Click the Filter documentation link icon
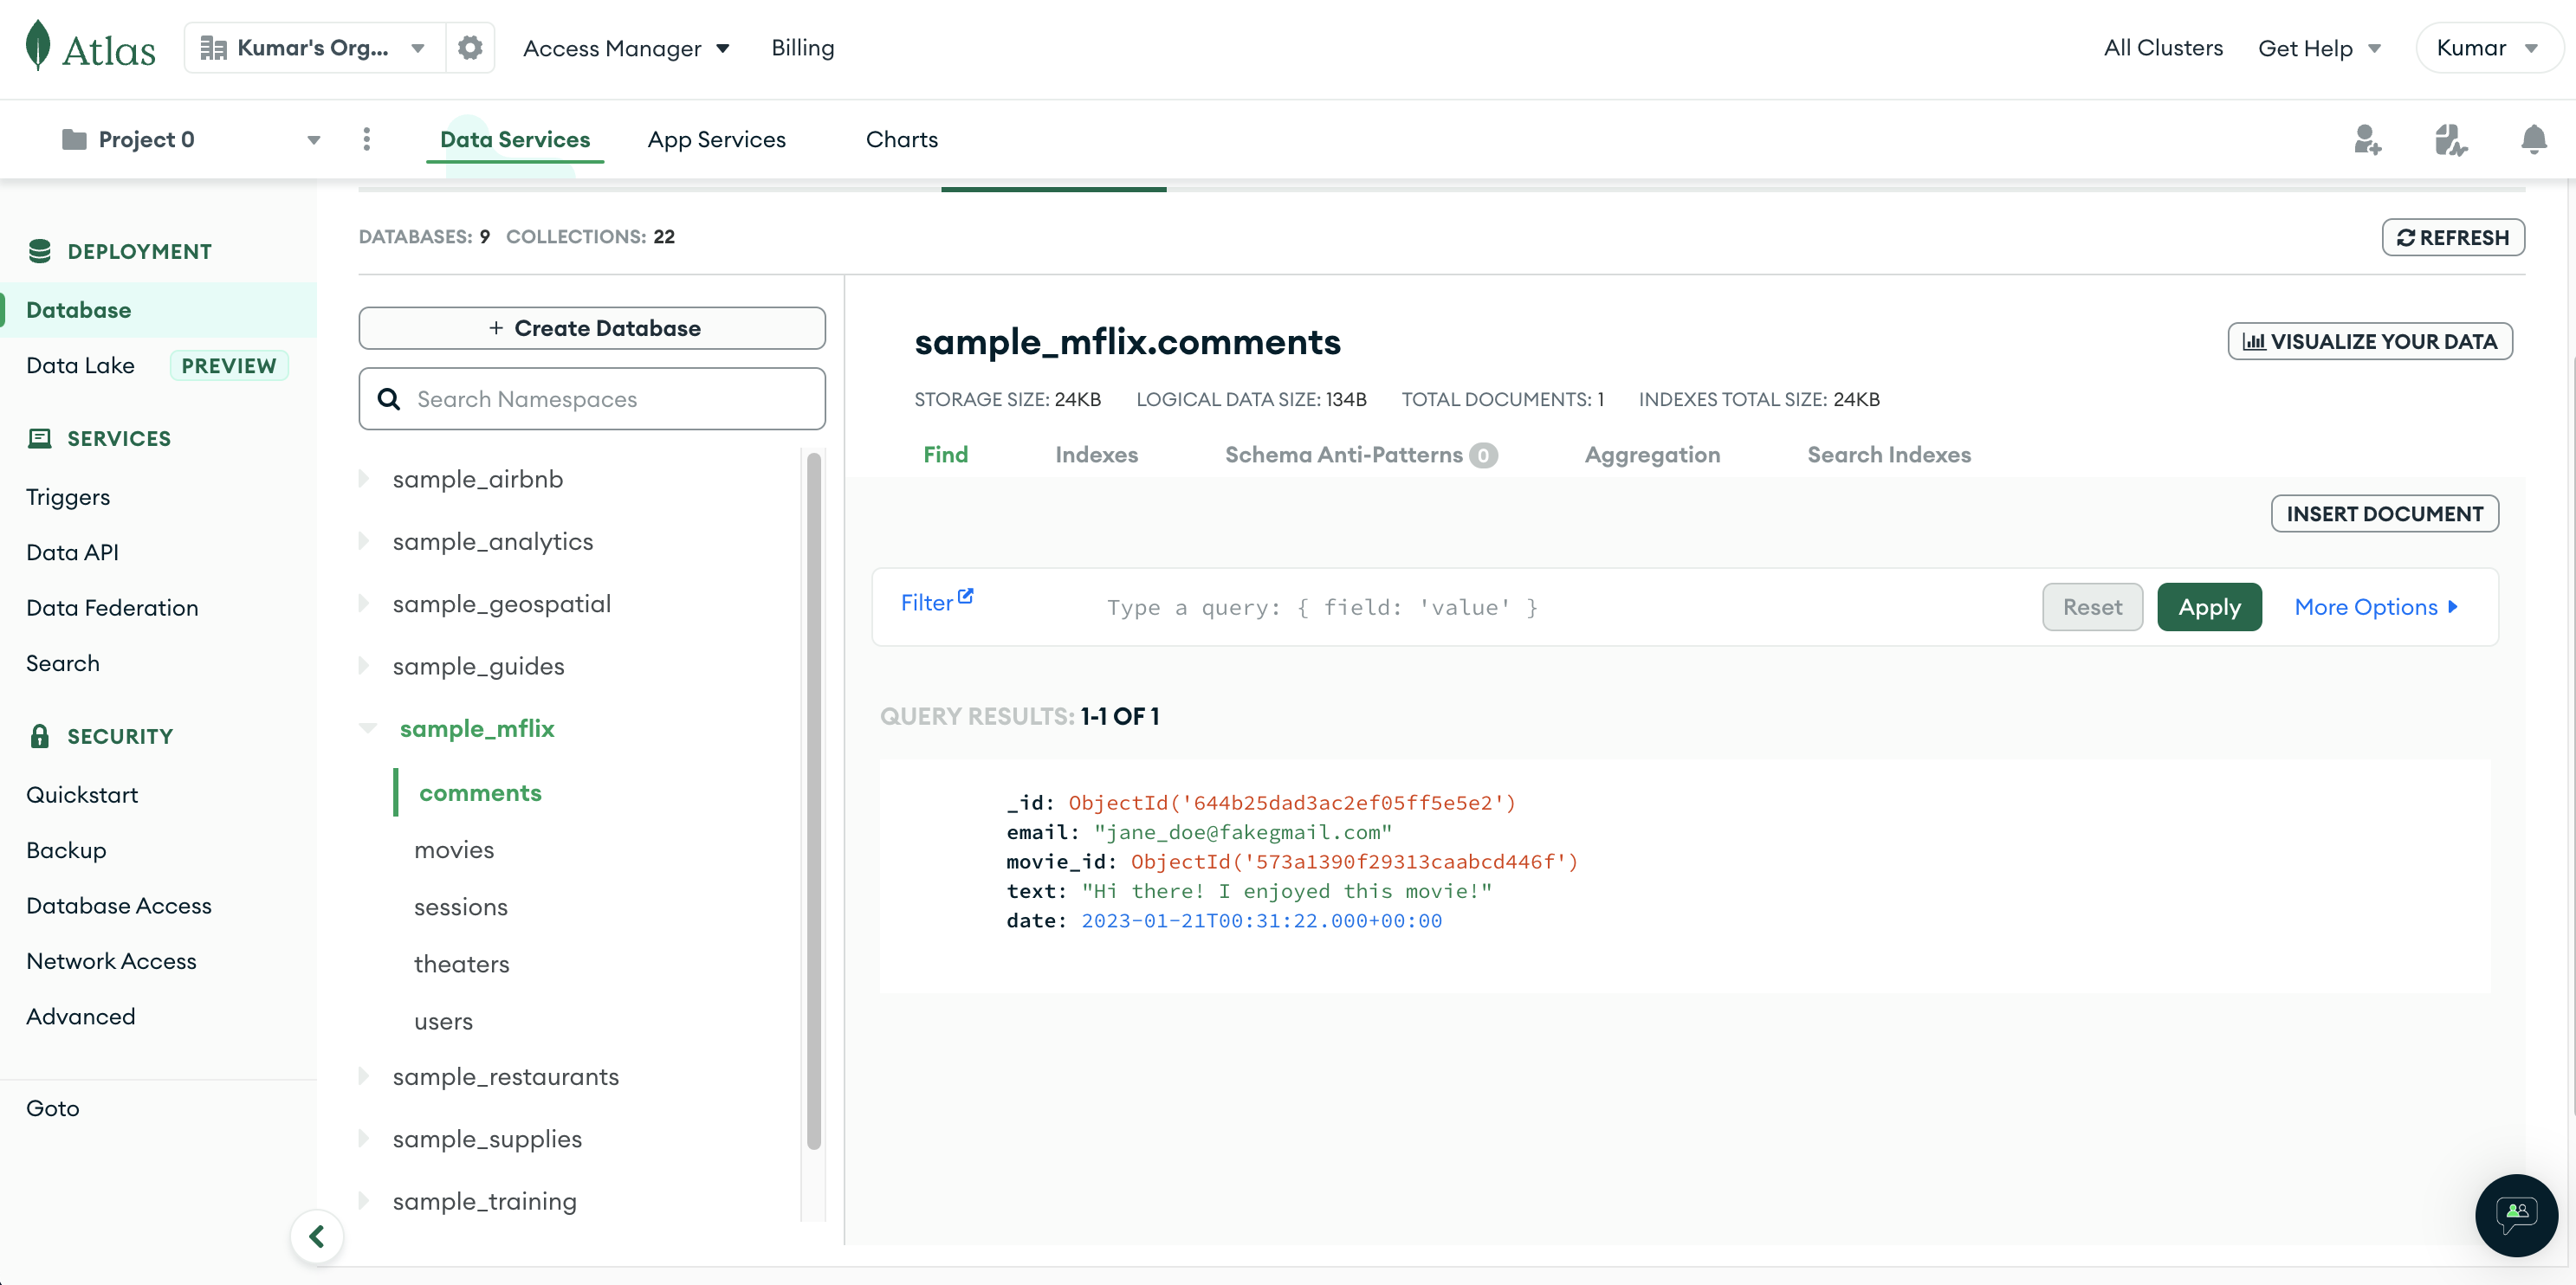This screenshot has height=1285, width=2576. (965, 596)
